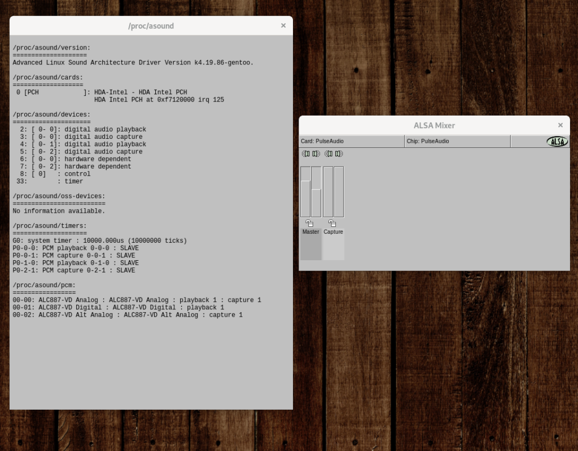Toggle the channel lock icon above Master

pyautogui.click(x=310, y=224)
